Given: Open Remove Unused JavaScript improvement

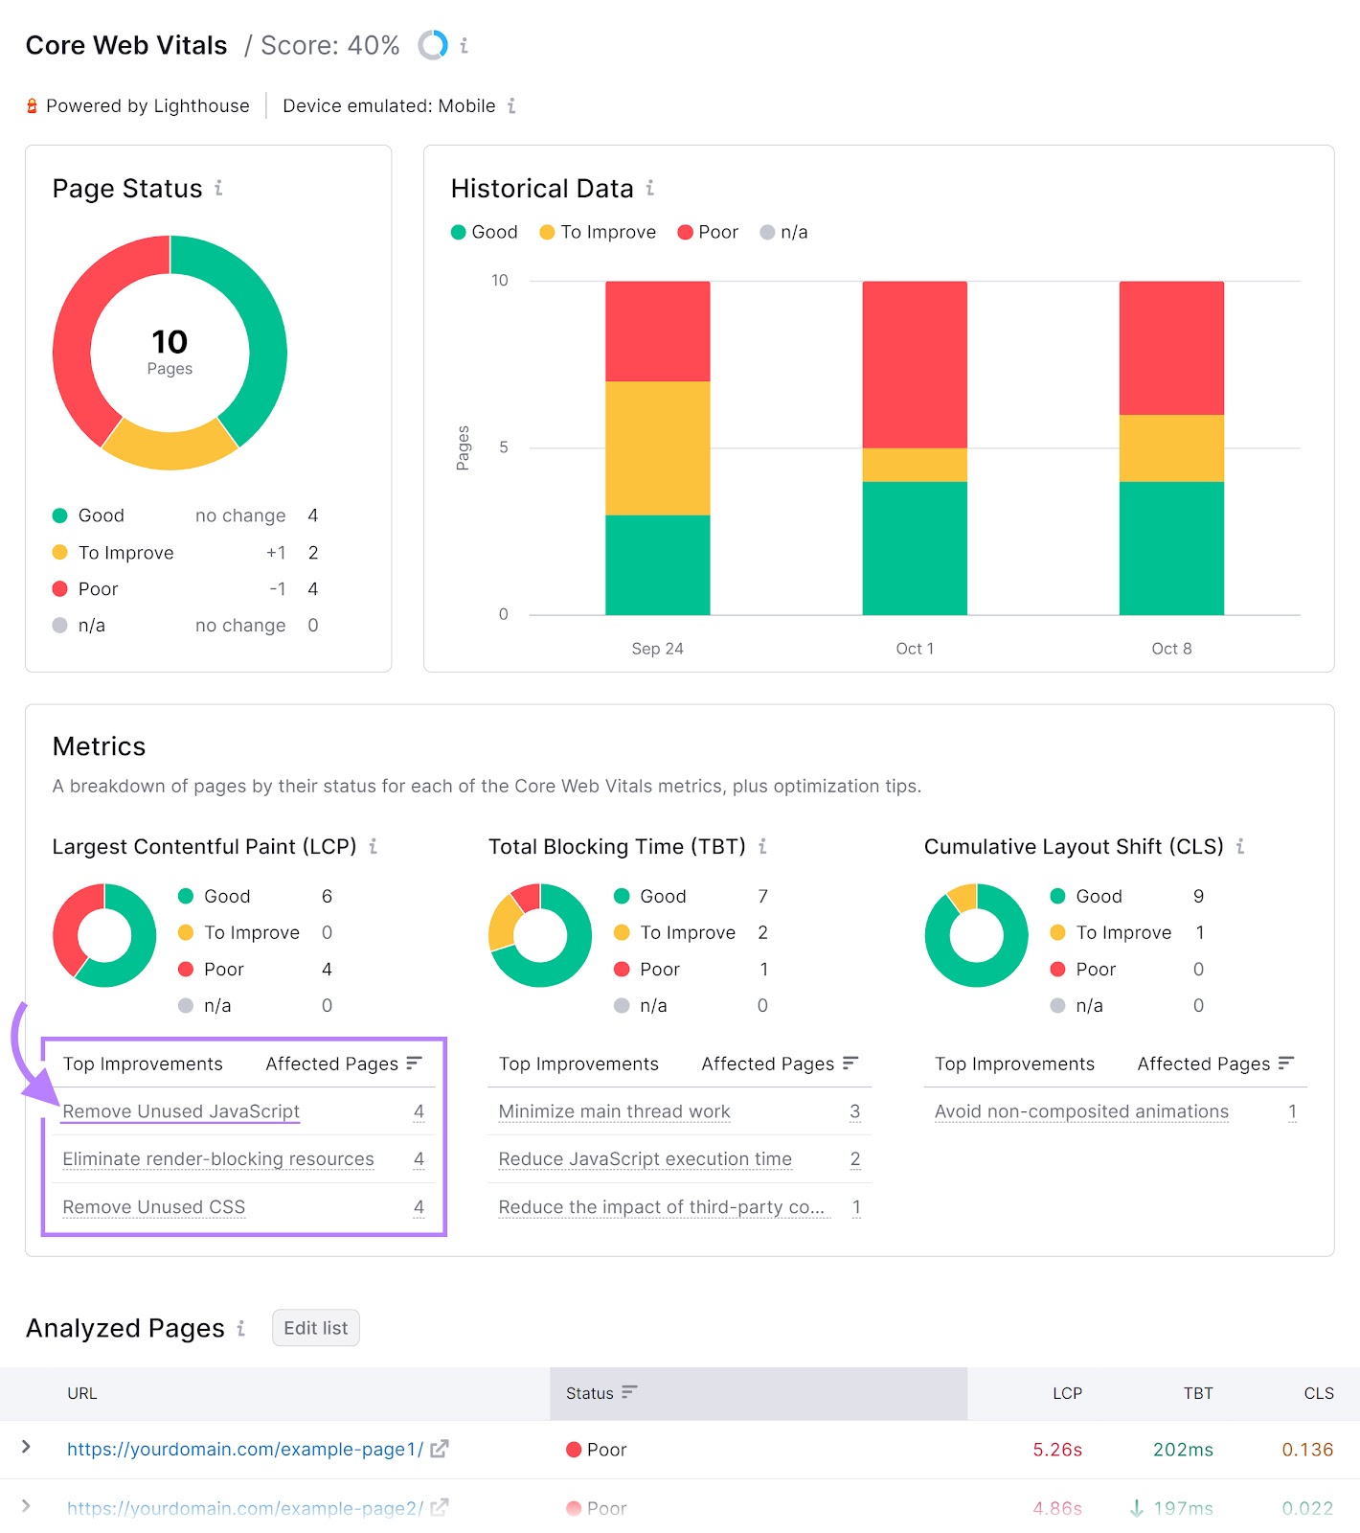Looking at the screenshot, I should (x=181, y=1111).
